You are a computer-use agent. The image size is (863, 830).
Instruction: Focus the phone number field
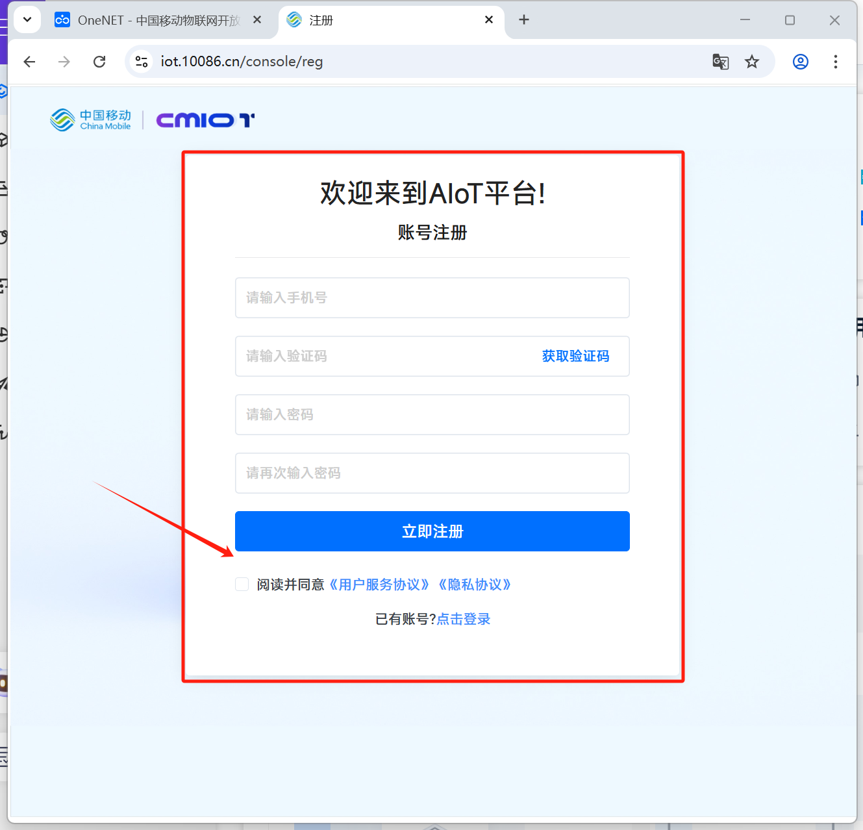[x=432, y=297]
